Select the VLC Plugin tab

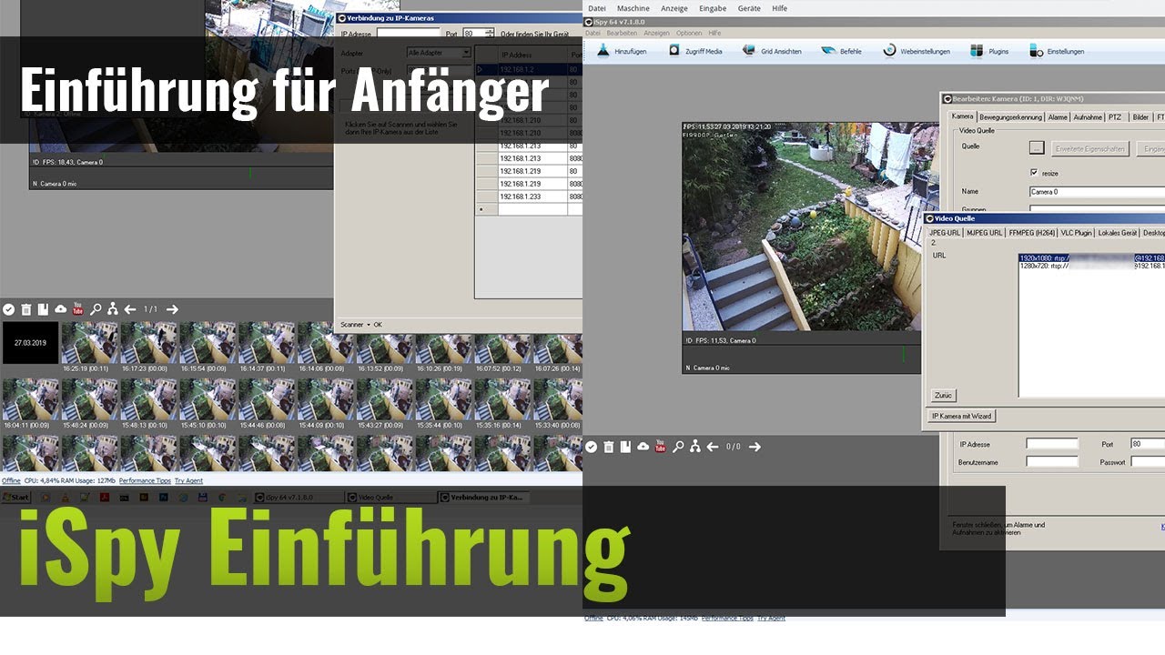[x=1076, y=233]
